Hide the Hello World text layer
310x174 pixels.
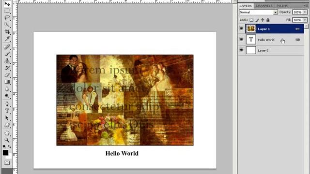point(241,40)
